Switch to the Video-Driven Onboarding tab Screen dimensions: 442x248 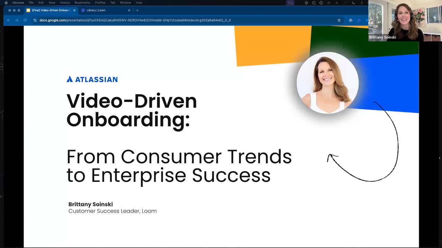pyautogui.click(x=51, y=10)
